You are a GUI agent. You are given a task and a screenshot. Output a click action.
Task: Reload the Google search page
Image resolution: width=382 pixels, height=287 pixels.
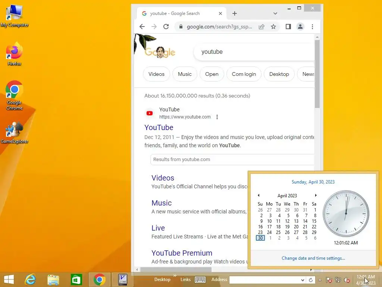166,27
